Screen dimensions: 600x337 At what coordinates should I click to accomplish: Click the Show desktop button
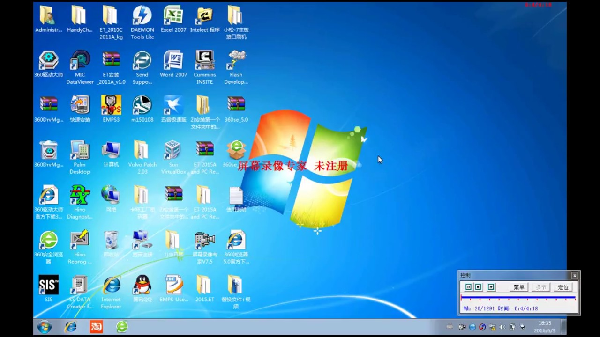[x=563, y=327]
